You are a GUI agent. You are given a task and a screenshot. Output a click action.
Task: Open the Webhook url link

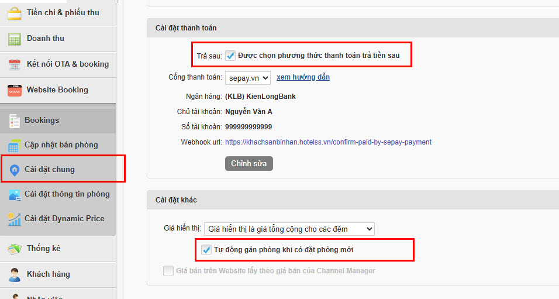coord(329,142)
